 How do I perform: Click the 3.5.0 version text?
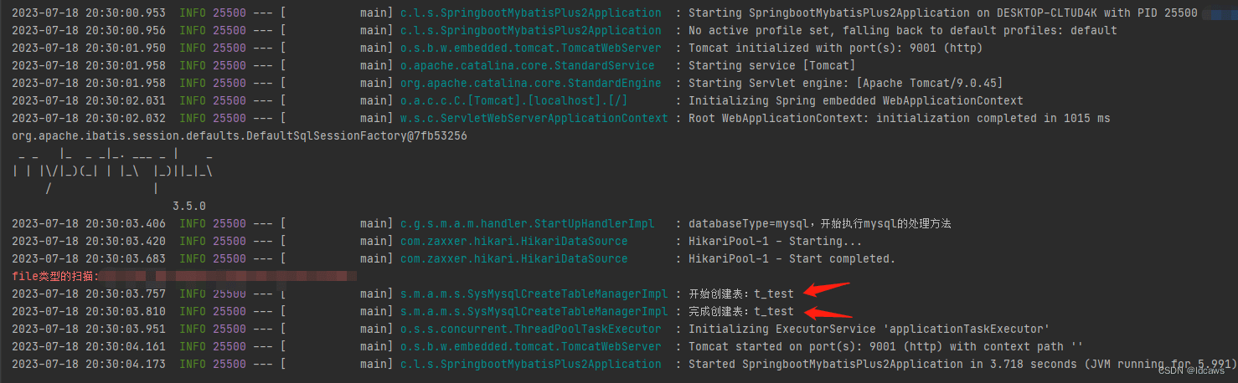click(188, 206)
